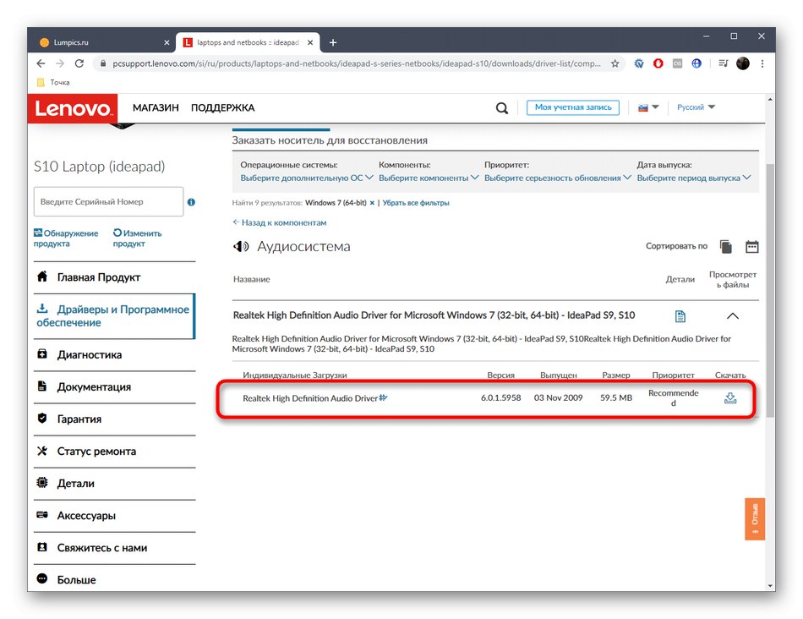
Task: Click the 03 Nov 2009 release date
Action: click(558, 397)
